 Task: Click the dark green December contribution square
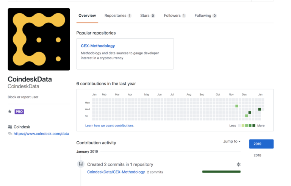[x=250, y=113]
